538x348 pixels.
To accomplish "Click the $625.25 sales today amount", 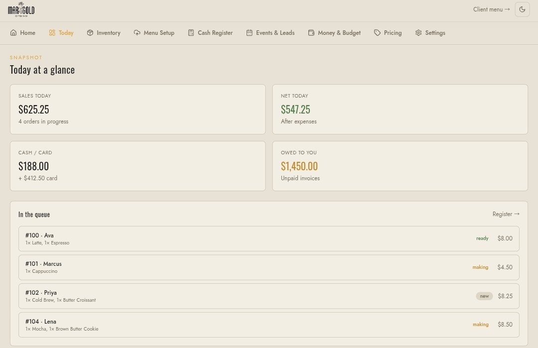I will [34, 110].
